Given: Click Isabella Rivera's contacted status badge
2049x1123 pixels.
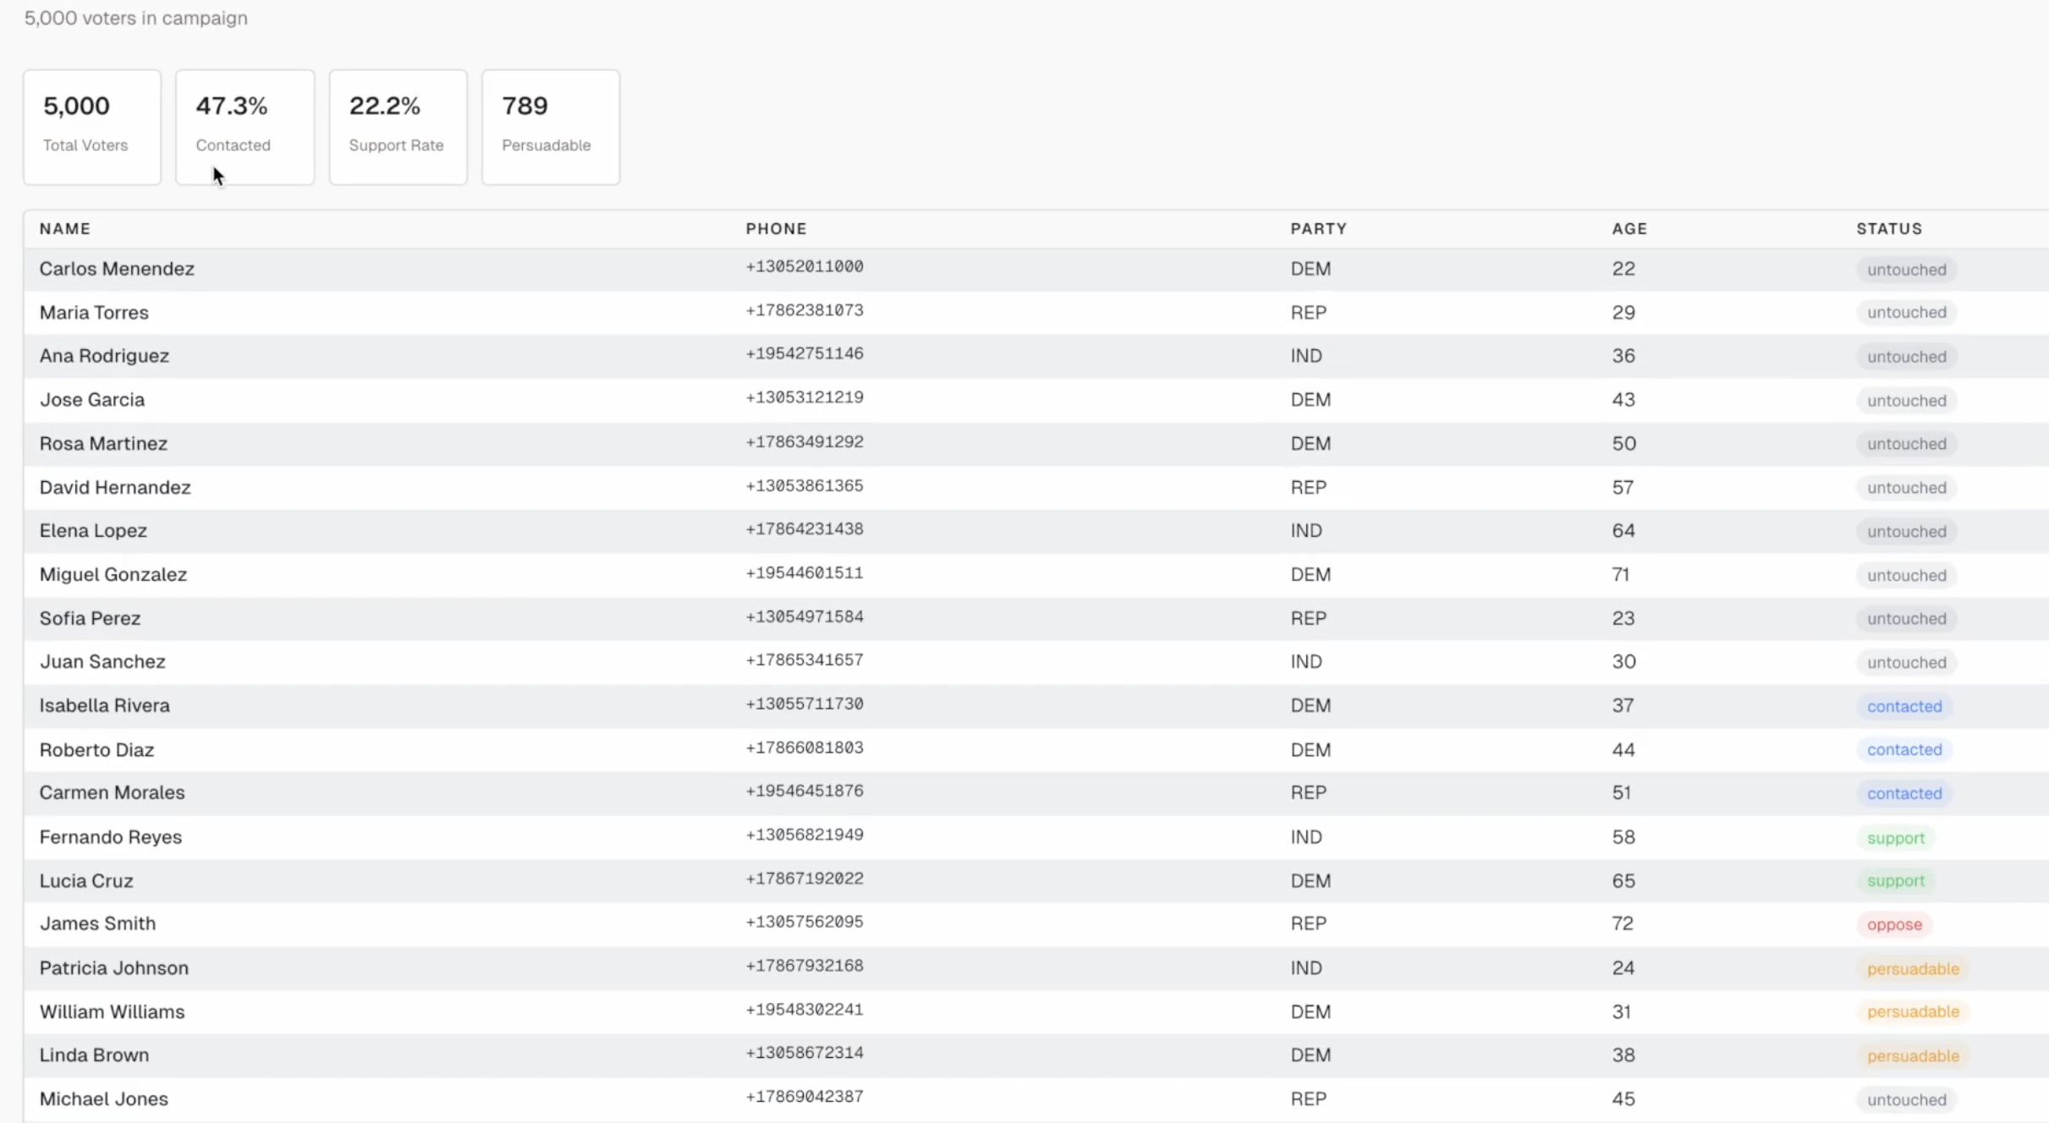Looking at the screenshot, I should point(1903,706).
